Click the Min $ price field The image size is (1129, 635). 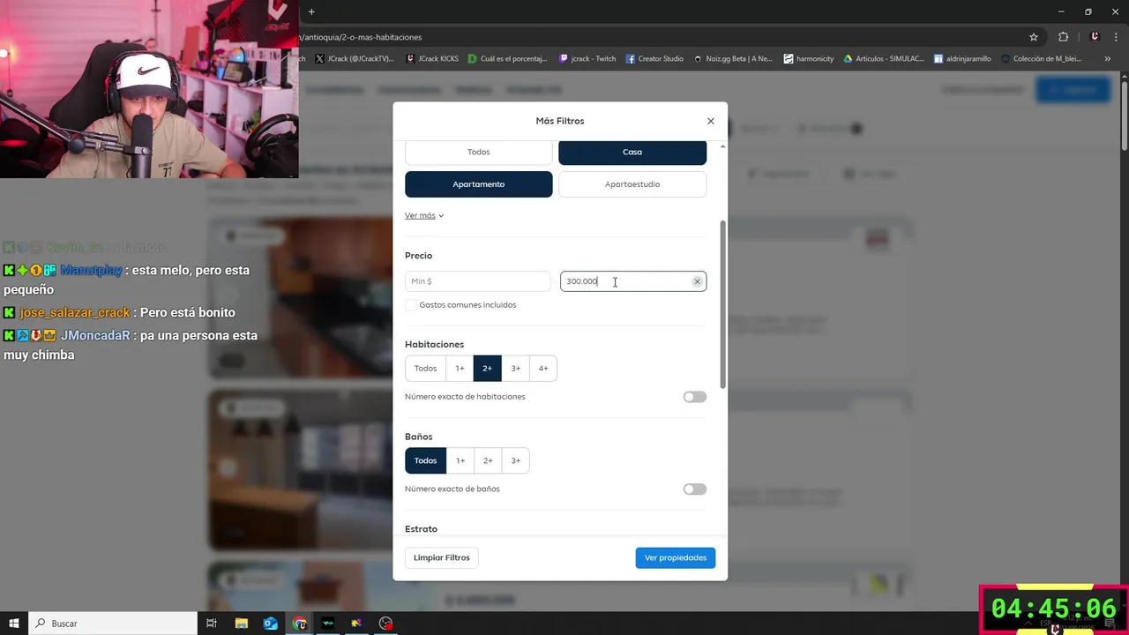(478, 281)
